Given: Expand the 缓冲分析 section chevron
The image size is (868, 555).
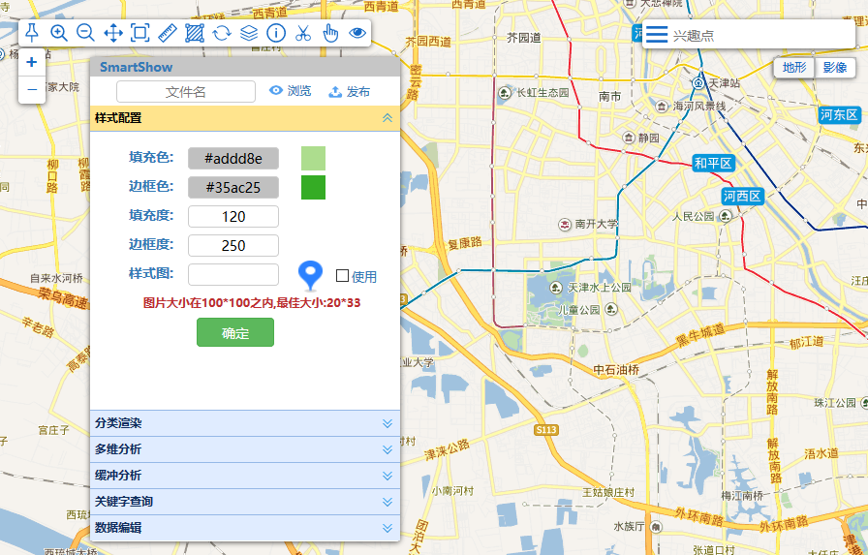Looking at the screenshot, I should click(x=387, y=476).
